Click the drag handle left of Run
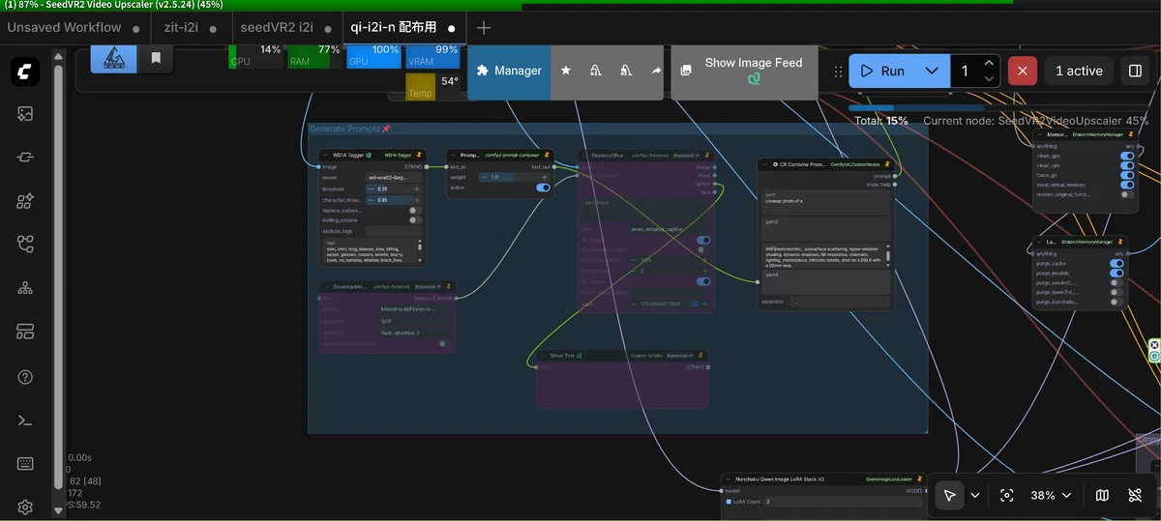Screen dimensions: 1161x521 click(x=838, y=71)
